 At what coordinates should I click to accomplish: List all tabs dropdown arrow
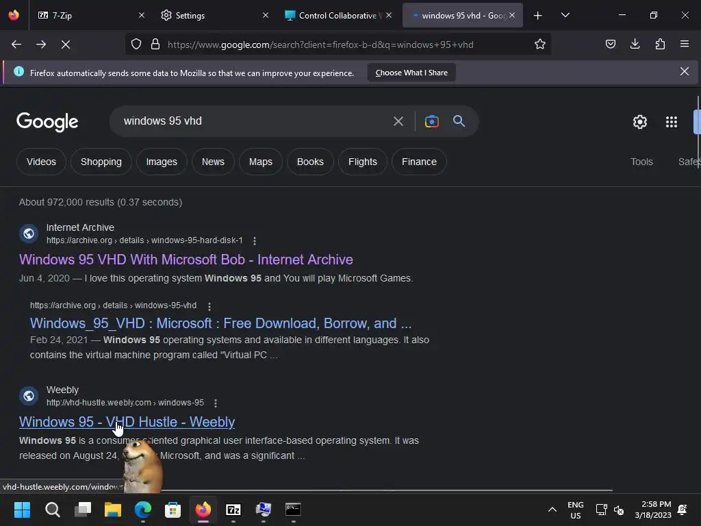coord(565,16)
